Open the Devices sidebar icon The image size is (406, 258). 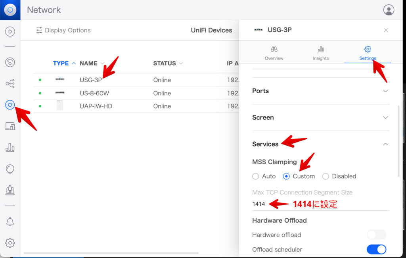click(x=10, y=105)
